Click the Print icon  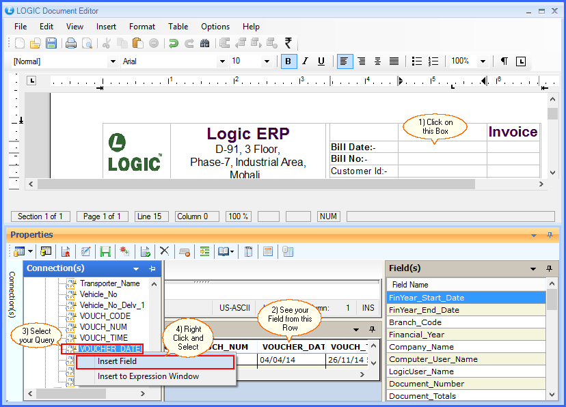[71, 43]
